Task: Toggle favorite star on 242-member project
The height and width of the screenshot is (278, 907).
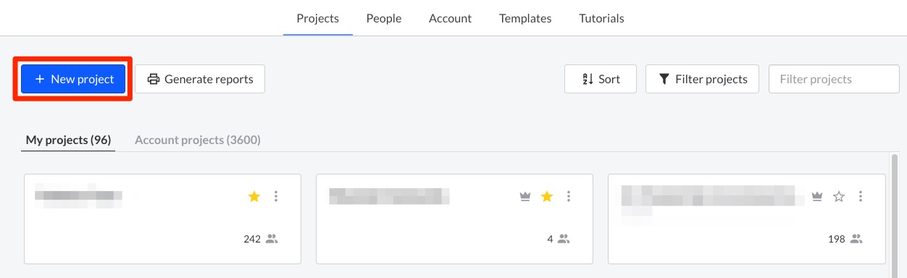Action: pos(254,196)
